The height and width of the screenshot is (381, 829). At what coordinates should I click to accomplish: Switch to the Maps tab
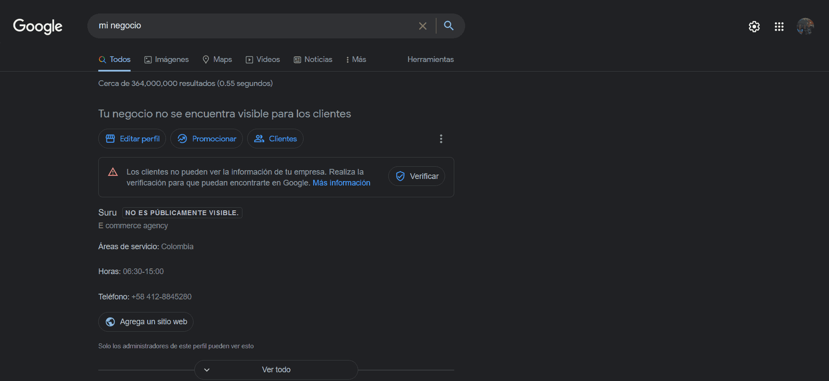pos(217,60)
